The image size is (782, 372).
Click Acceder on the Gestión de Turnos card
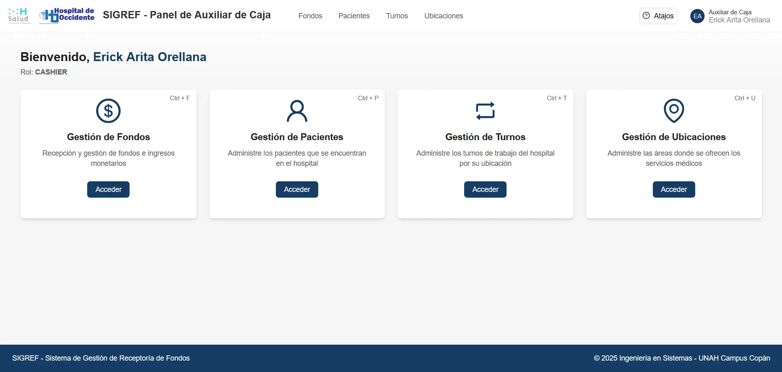click(x=485, y=189)
